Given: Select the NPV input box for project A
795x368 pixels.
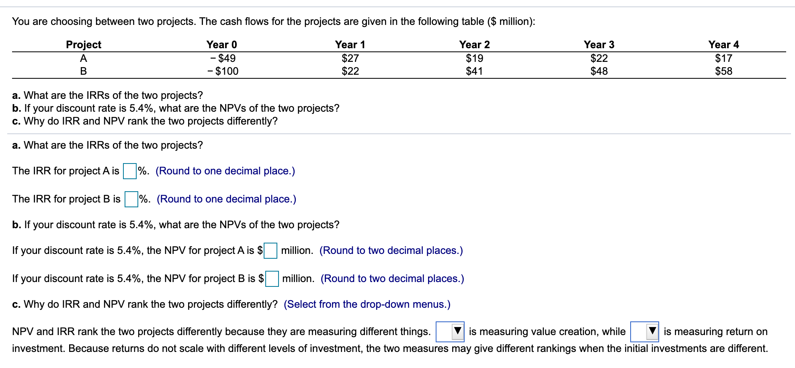Looking at the screenshot, I should point(271,250).
